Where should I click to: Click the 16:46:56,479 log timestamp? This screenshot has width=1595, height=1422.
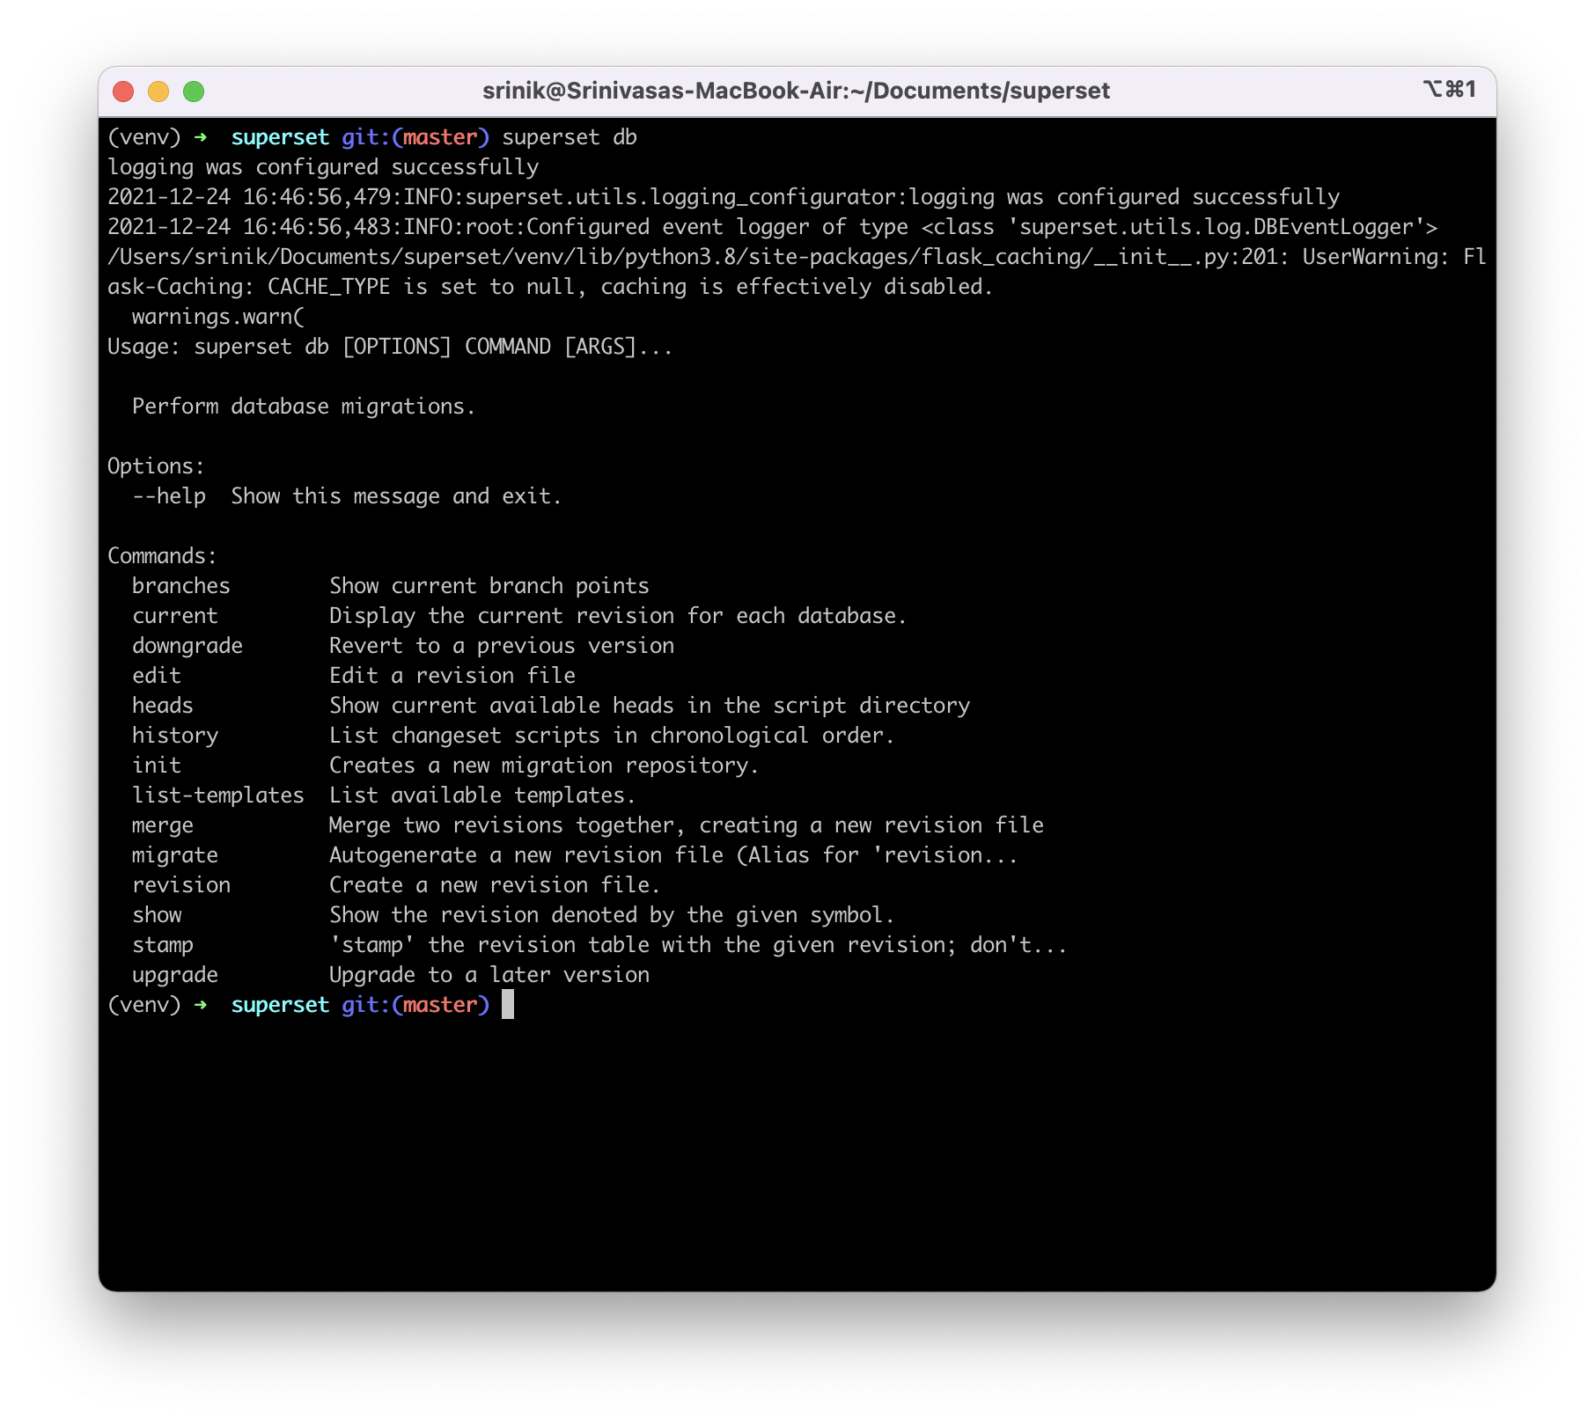(x=317, y=197)
